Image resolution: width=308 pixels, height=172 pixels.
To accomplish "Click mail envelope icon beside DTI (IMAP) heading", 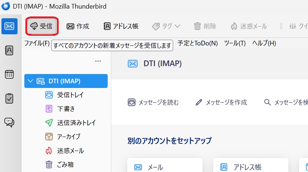I will click(x=133, y=64).
